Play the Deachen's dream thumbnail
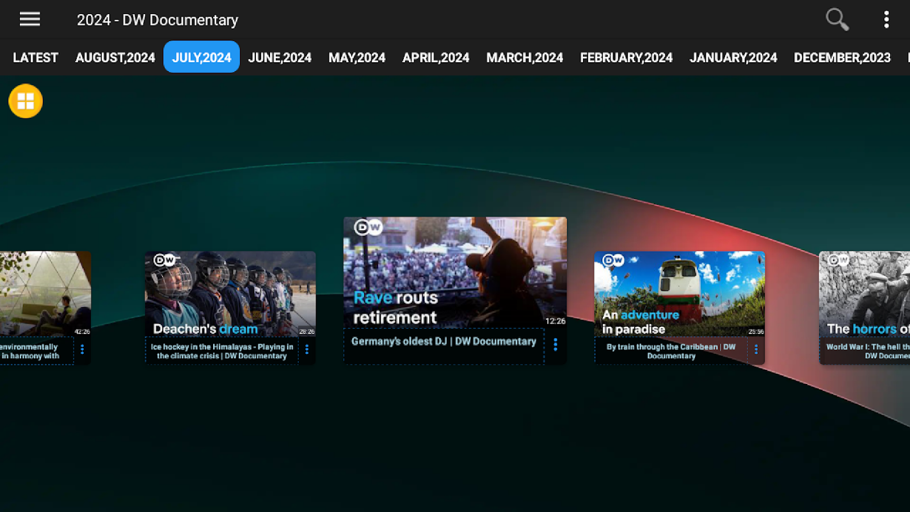Viewport: 910px width, 512px height. (x=230, y=294)
